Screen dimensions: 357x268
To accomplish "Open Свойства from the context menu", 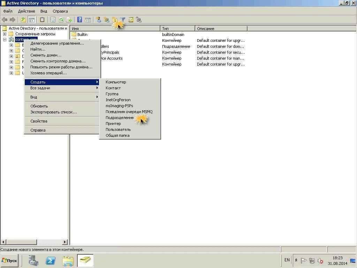I will point(62,121).
